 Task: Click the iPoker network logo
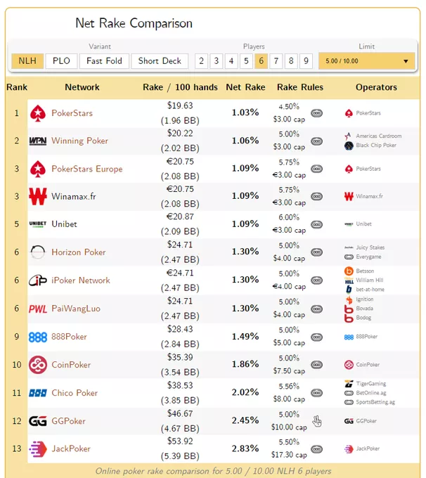point(38,280)
